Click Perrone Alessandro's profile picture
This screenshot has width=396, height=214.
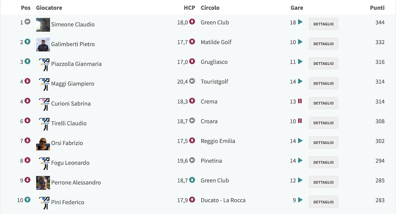pyautogui.click(x=43, y=183)
